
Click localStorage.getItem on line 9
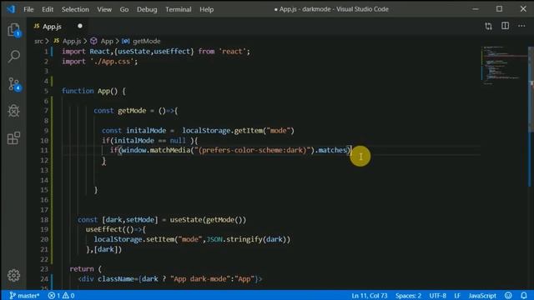click(x=222, y=131)
